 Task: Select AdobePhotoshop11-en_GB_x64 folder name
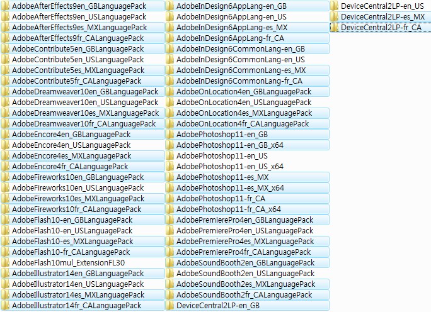(230, 145)
